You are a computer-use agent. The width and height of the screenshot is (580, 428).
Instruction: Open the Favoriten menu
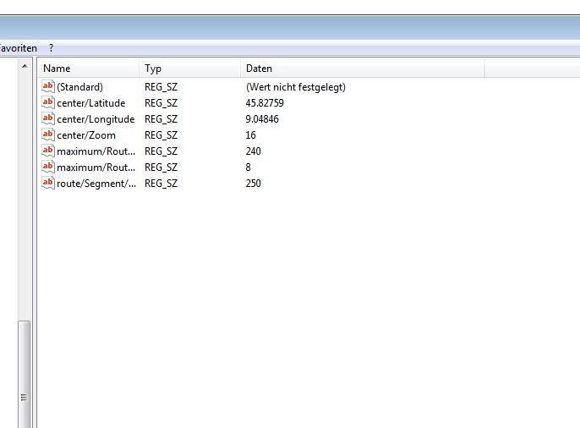[18, 48]
